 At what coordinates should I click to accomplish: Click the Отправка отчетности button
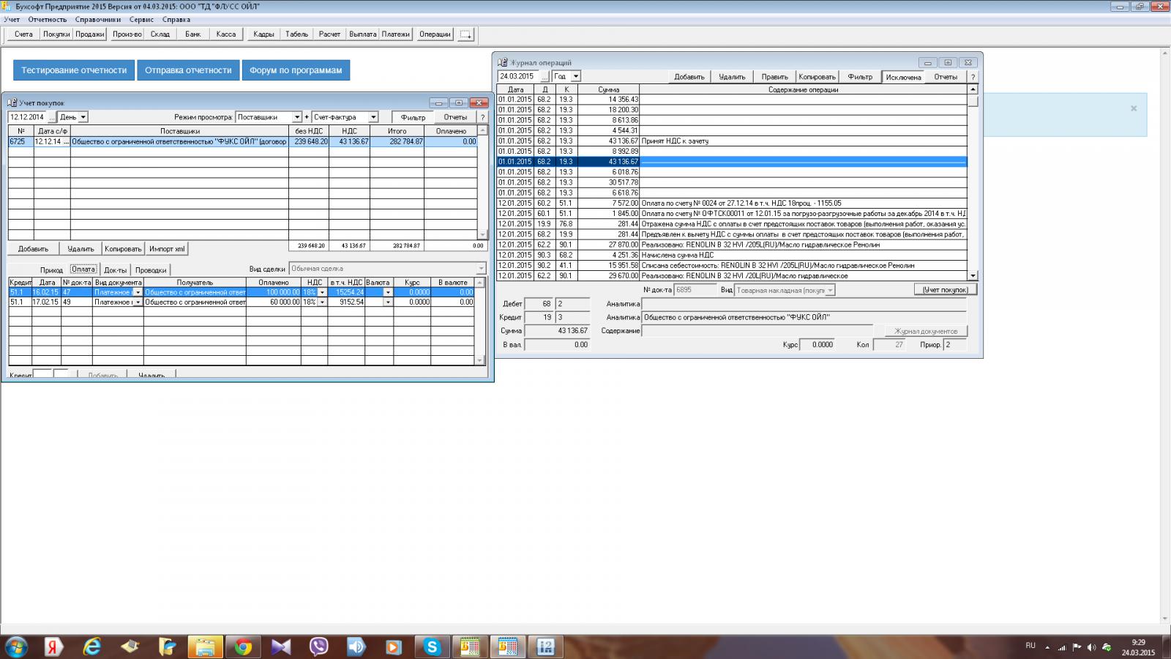pyautogui.click(x=188, y=70)
